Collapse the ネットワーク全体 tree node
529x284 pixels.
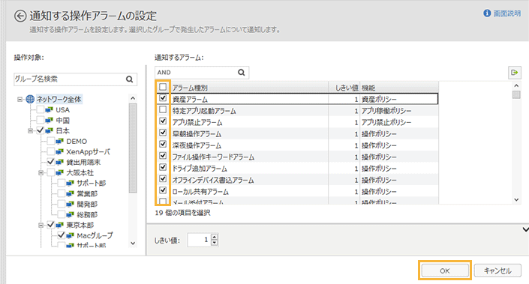[x=20, y=100]
